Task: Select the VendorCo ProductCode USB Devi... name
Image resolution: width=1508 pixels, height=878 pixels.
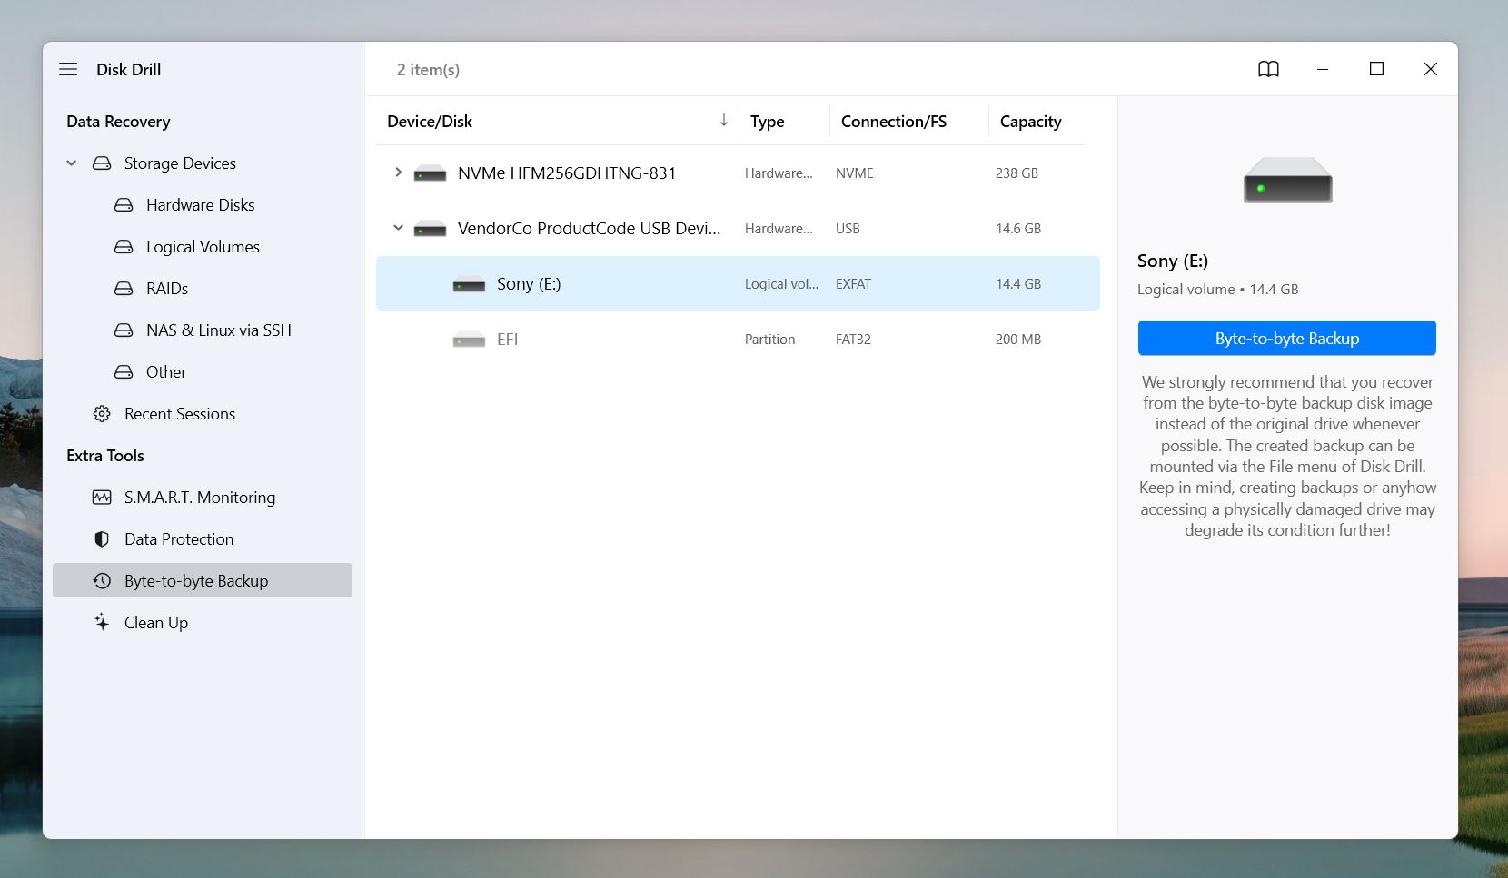Action: pos(590,229)
